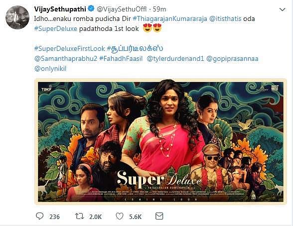Open the #FahadhFaasil hashtag
This screenshot has height=226, width=293.
click(x=121, y=59)
